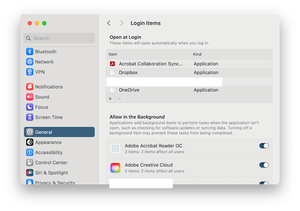Open Bluetooth settings
Screen dimensions: 300x211
click(x=59, y=52)
